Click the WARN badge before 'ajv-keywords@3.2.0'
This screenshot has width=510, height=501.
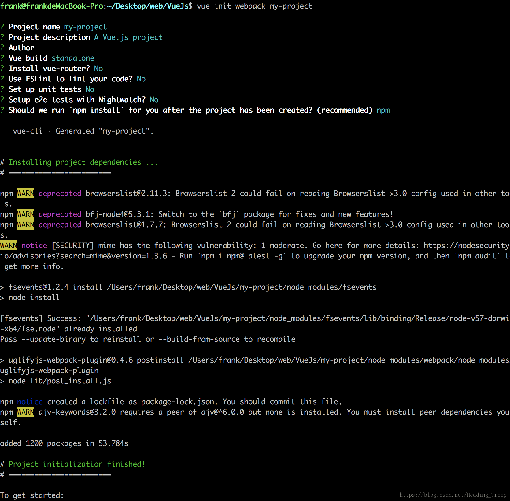click(x=26, y=412)
